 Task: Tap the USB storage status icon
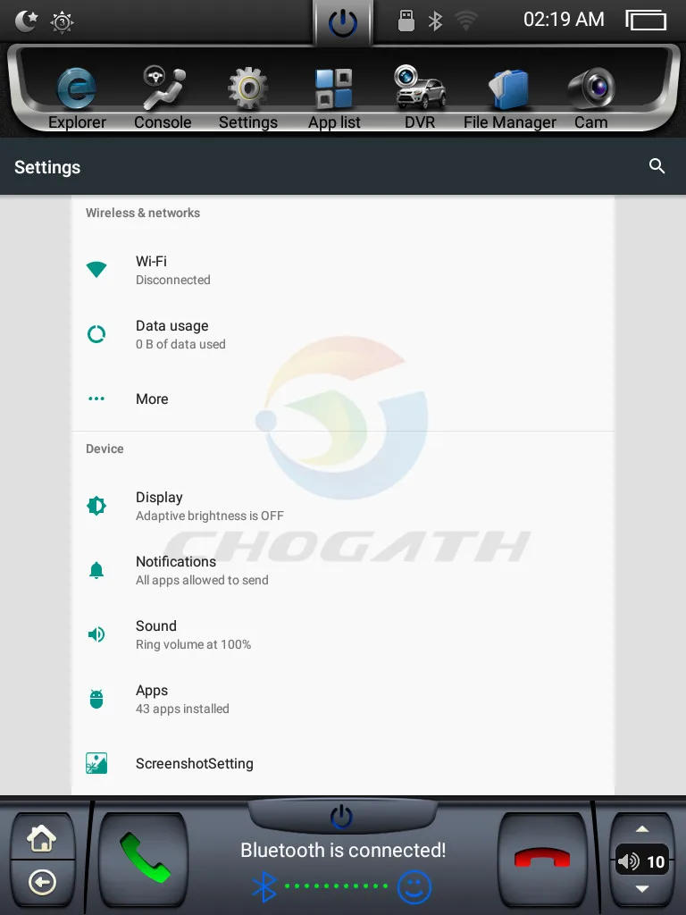point(406,21)
